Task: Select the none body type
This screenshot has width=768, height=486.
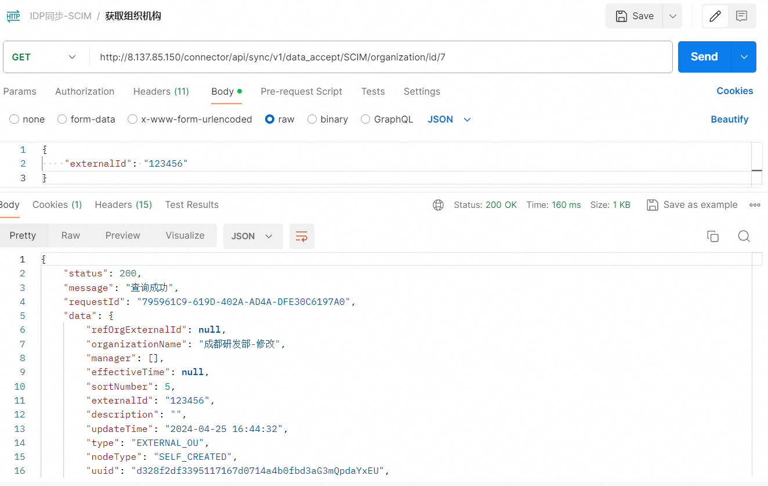Action: 27,119
